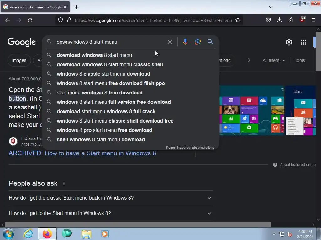
Task: Click Report inappropriate predictions link
Action: 190,147
